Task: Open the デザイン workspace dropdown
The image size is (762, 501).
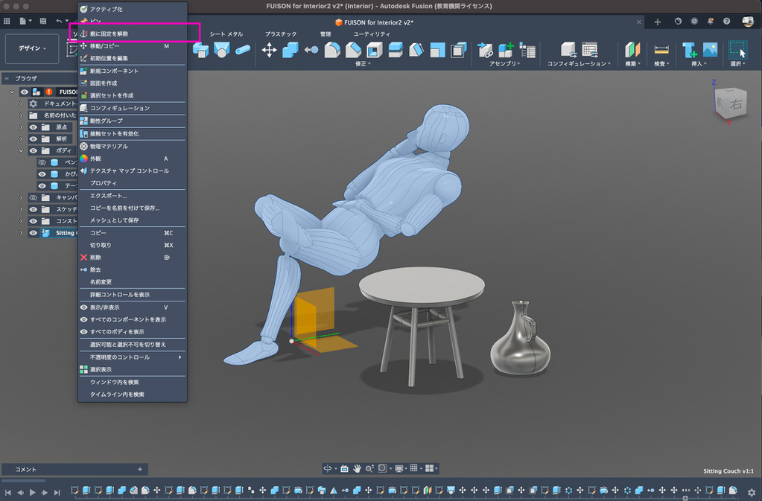Action: click(x=31, y=49)
